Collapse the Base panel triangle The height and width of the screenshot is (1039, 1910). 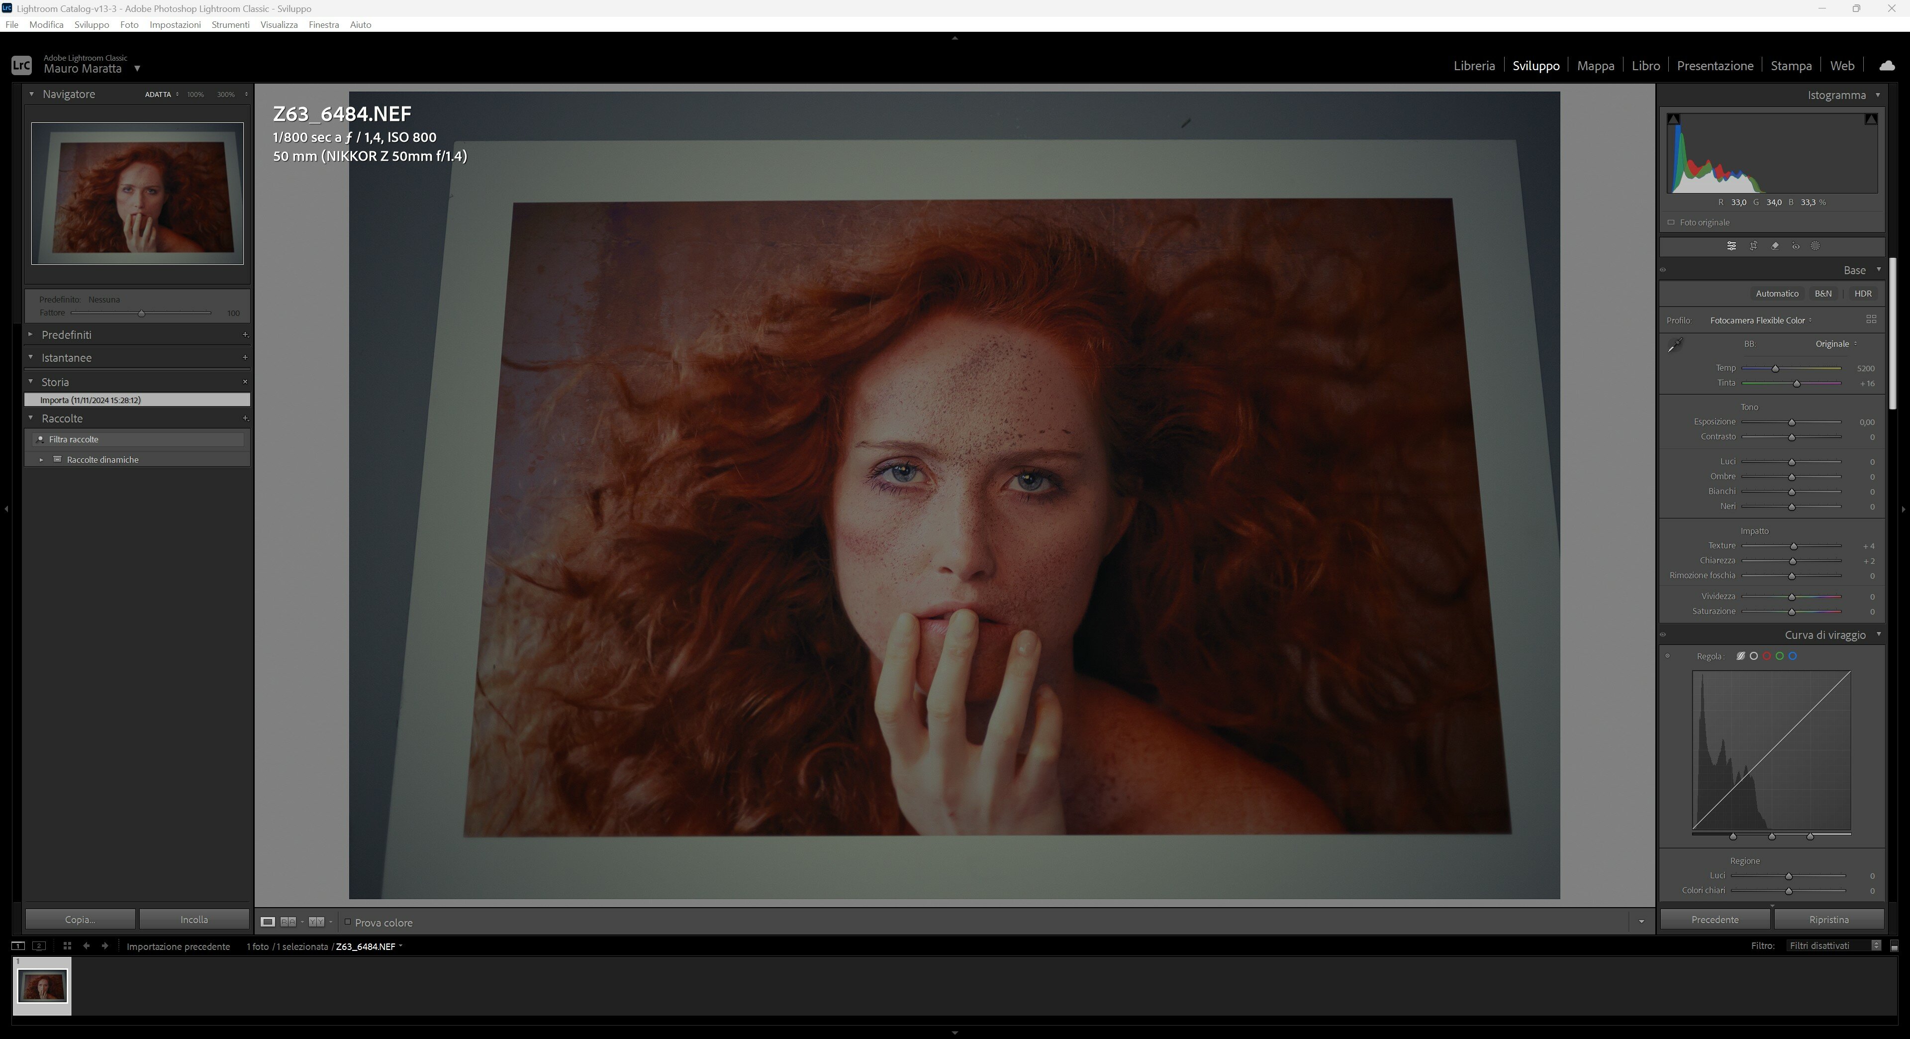pos(1879,270)
